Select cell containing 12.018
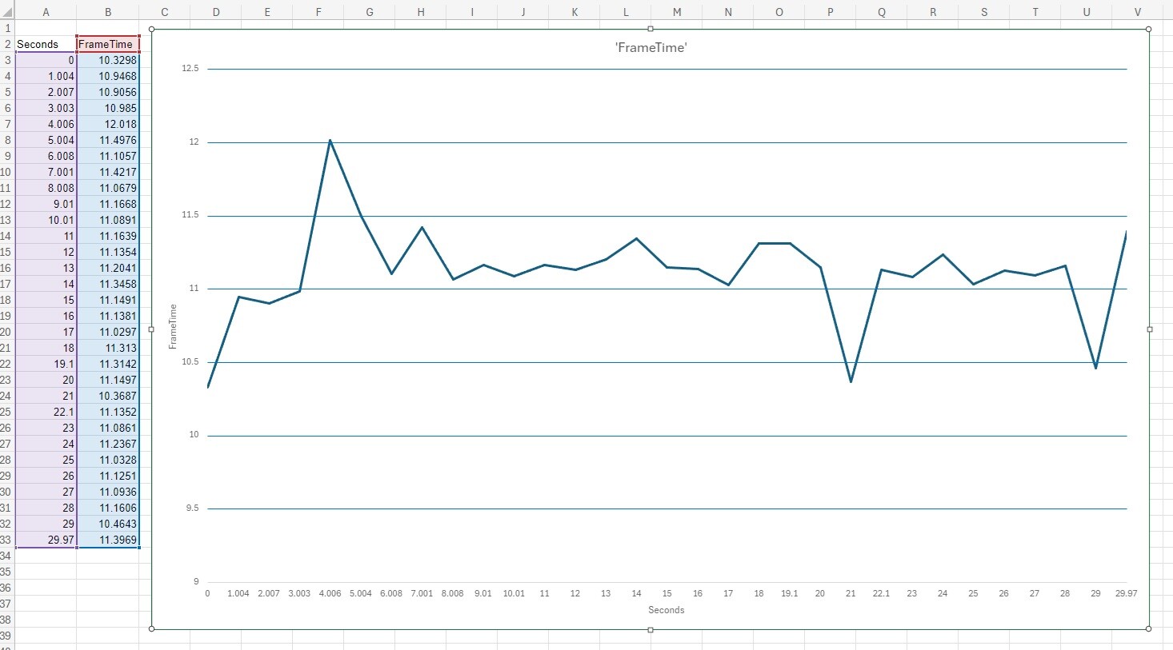Image resolution: width=1173 pixels, height=650 pixels. (108, 124)
